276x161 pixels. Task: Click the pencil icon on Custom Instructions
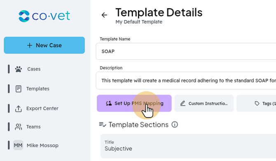(183, 103)
